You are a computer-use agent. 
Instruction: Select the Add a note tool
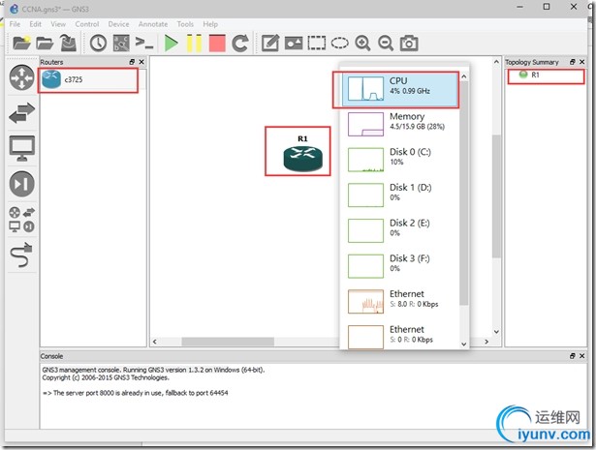[270, 43]
